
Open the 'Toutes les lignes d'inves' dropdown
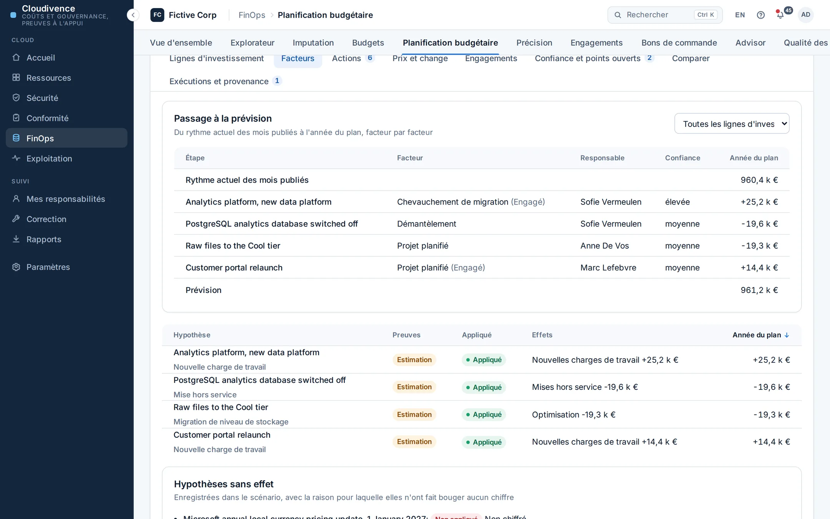tap(732, 124)
